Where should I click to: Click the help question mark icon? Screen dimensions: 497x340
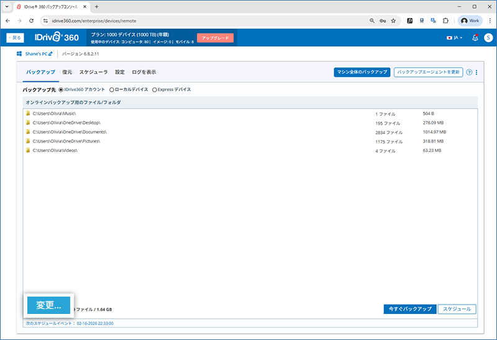pyautogui.click(x=469, y=72)
